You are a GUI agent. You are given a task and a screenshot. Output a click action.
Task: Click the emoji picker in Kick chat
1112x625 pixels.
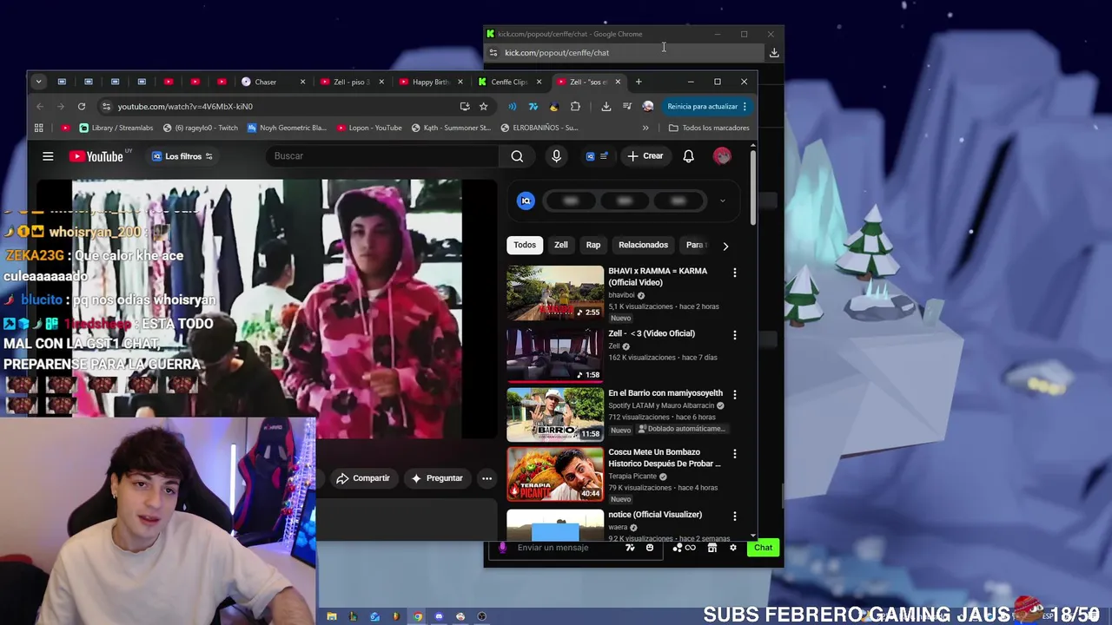coord(649,548)
